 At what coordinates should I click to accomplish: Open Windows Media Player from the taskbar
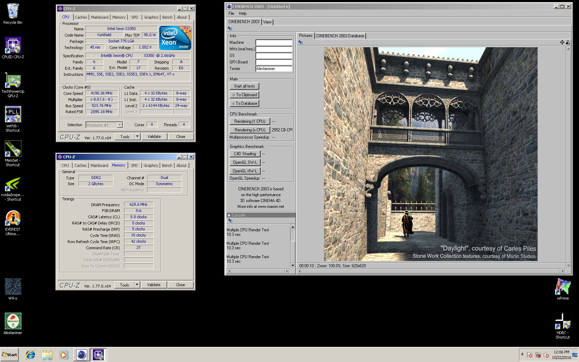(x=63, y=355)
